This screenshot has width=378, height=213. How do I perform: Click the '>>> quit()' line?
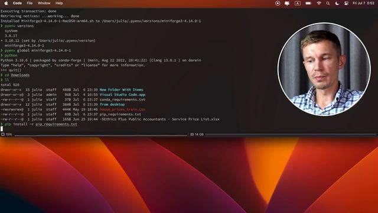pos(11,70)
